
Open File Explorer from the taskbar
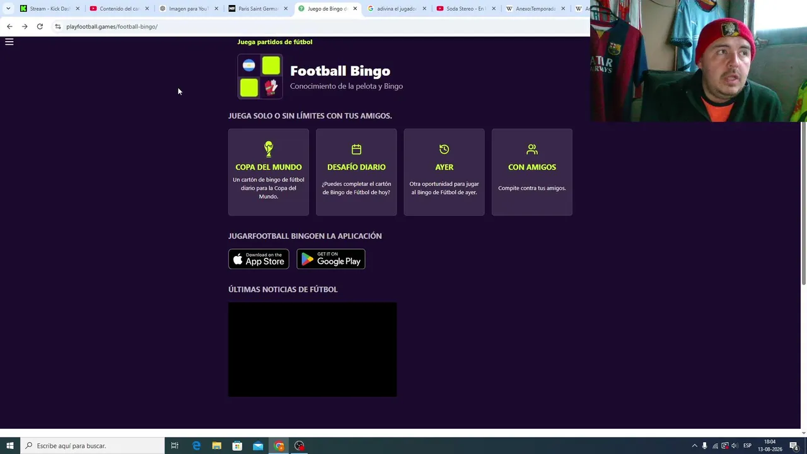[217, 446]
